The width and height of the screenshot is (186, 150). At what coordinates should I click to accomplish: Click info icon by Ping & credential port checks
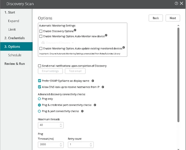[95, 105]
